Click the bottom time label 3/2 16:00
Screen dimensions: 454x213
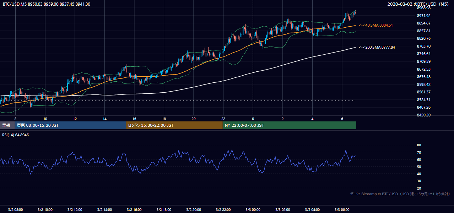134,210
